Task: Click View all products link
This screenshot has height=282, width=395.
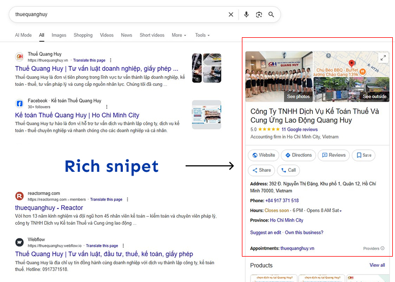Action: point(377,265)
